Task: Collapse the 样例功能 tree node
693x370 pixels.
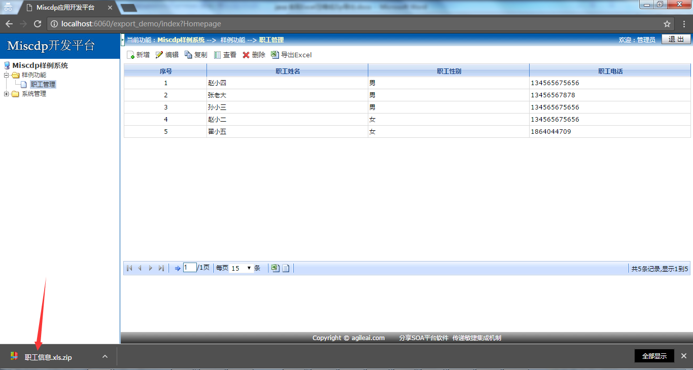Action: click(x=7, y=75)
